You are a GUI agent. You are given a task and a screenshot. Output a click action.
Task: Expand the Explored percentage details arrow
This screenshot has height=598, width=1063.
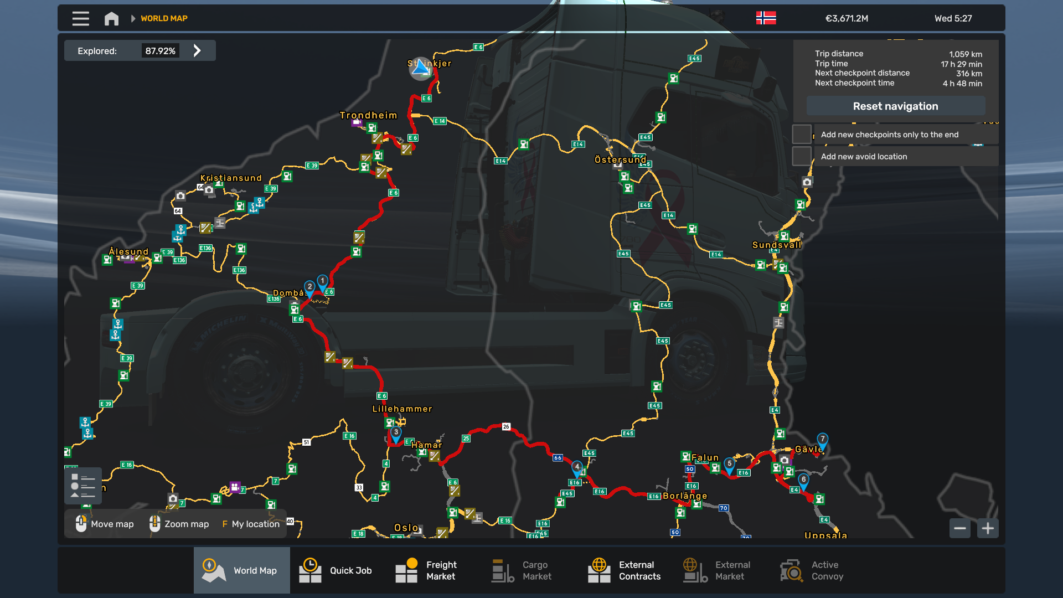(x=197, y=51)
